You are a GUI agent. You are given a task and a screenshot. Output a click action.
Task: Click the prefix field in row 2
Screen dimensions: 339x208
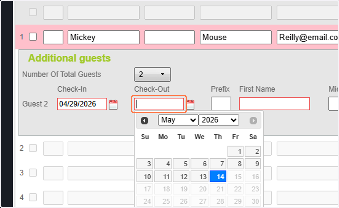53,149
